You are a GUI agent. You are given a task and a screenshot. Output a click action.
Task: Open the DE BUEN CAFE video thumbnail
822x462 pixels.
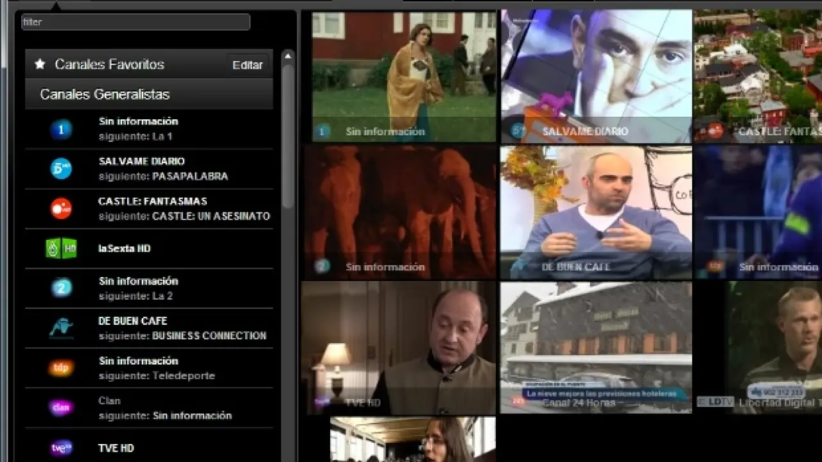[596, 212]
